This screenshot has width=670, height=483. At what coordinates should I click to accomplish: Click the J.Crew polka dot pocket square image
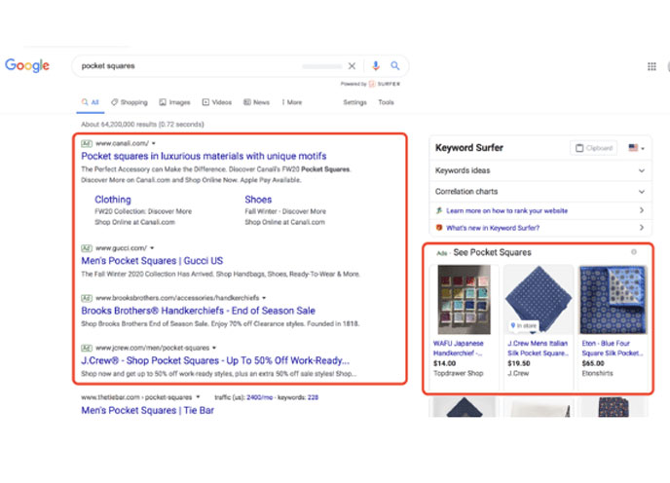[539, 300]
